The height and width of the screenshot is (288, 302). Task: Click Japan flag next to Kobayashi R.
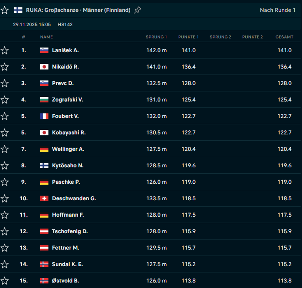click(x=44, y=133)
